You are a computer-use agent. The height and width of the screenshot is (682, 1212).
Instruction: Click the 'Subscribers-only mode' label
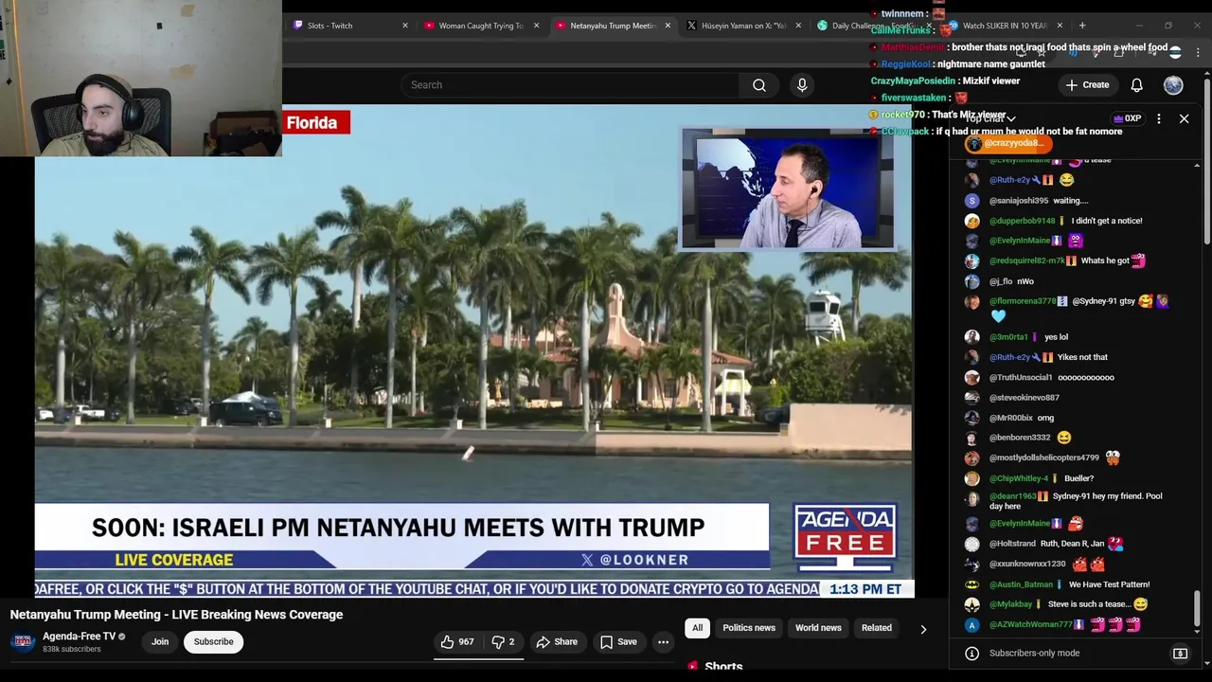point(1034,653)
